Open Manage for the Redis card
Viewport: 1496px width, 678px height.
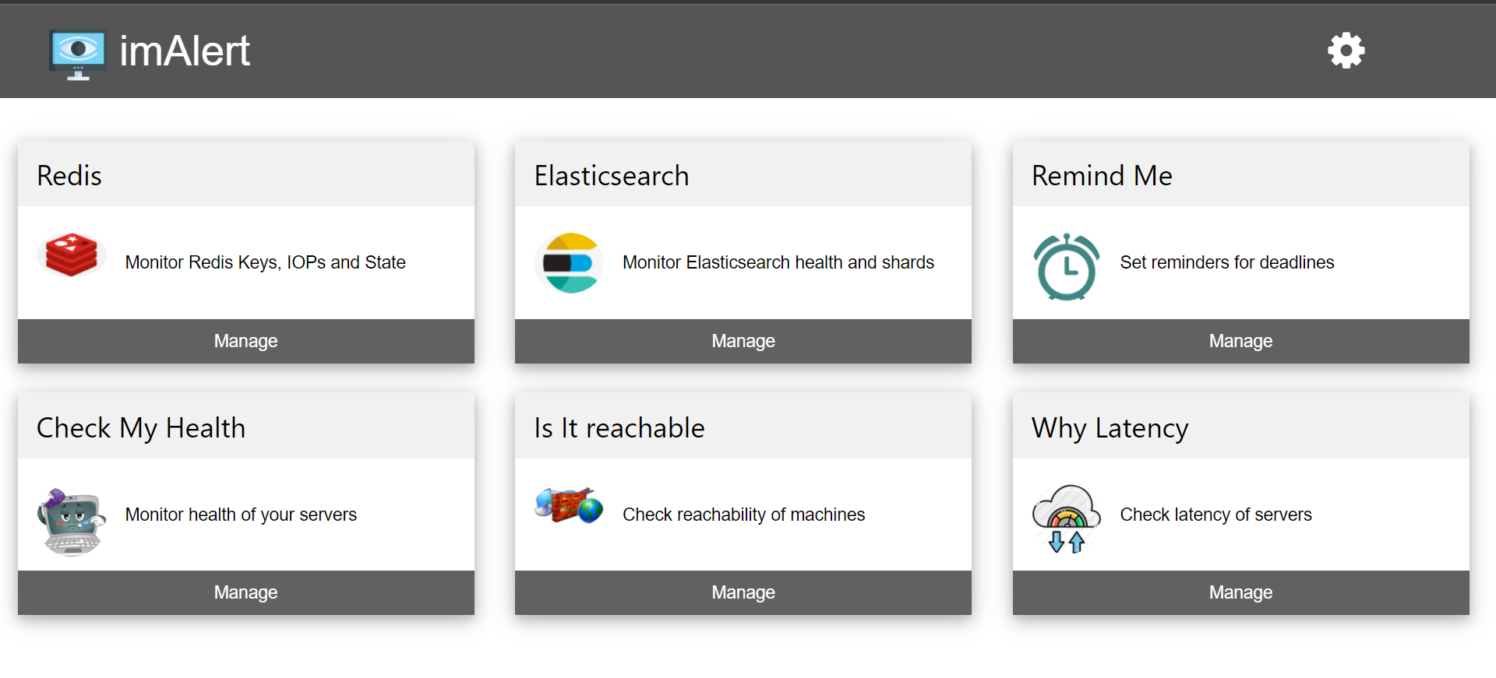pyautogui.click(x=246, y=341)
